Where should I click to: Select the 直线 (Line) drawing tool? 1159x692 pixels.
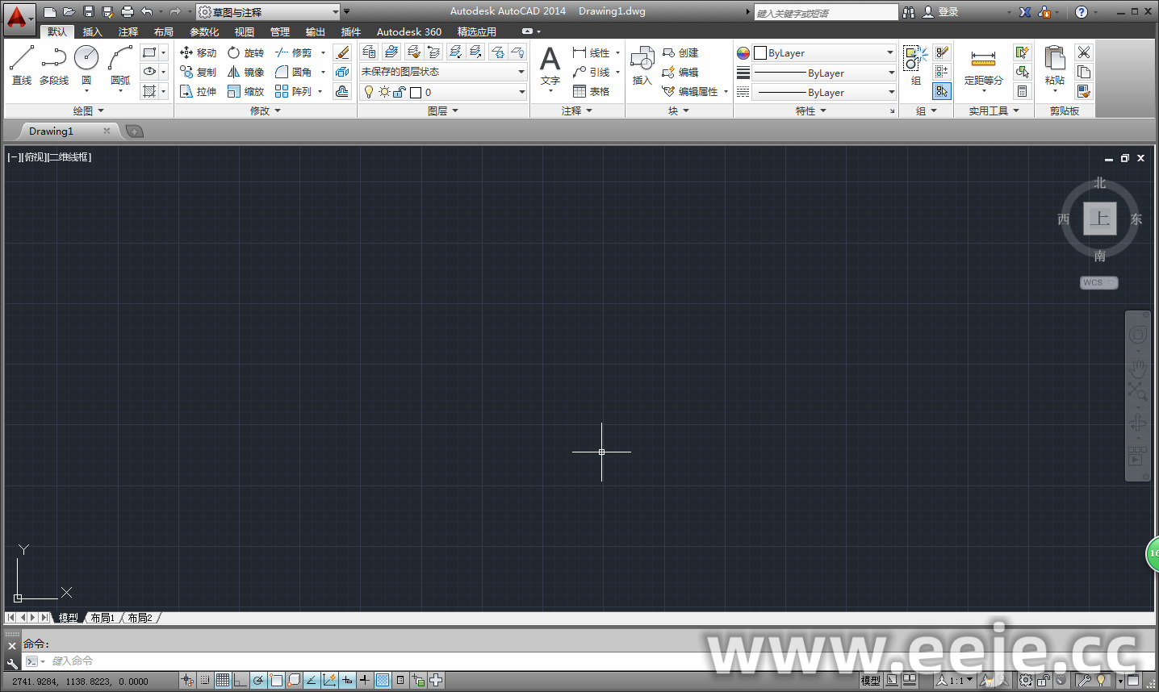coord(22,65)
